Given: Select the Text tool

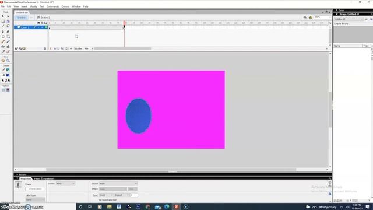Looking at the screenshot, I should pos(8,32).
